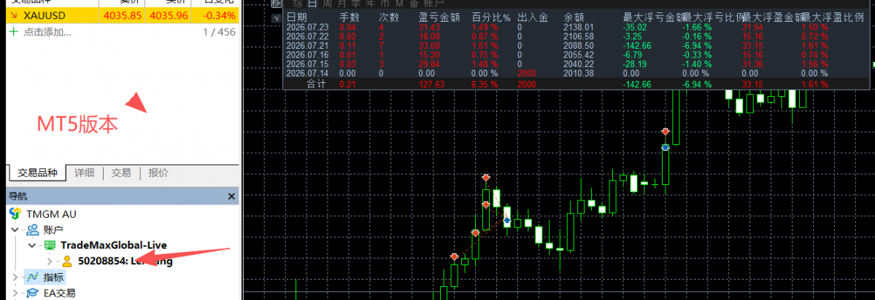
Task: Click the 指标 indicators chart icon
Action: click(x=32, y=277)
